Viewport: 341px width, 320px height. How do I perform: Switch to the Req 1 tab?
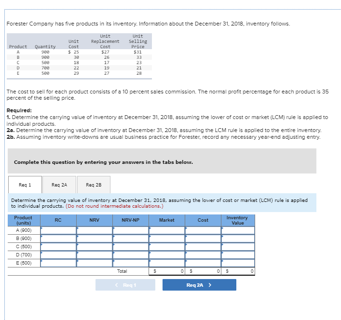(25, 185)
